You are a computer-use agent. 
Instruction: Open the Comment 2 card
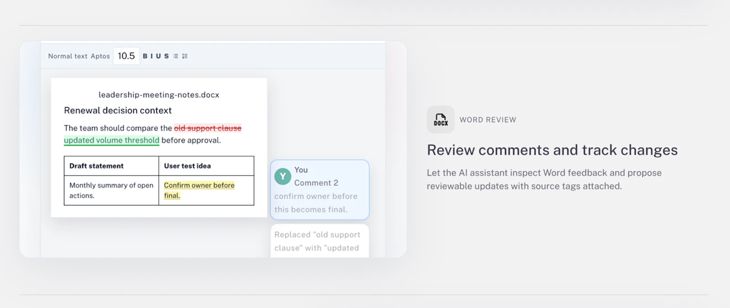tap(320, 190)
